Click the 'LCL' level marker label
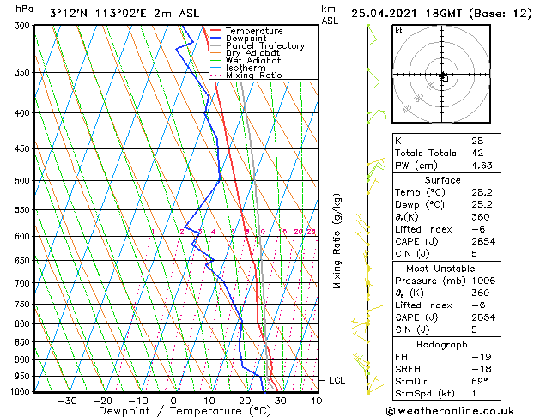This screenshot has width=540, height=417. click(337, 380)
